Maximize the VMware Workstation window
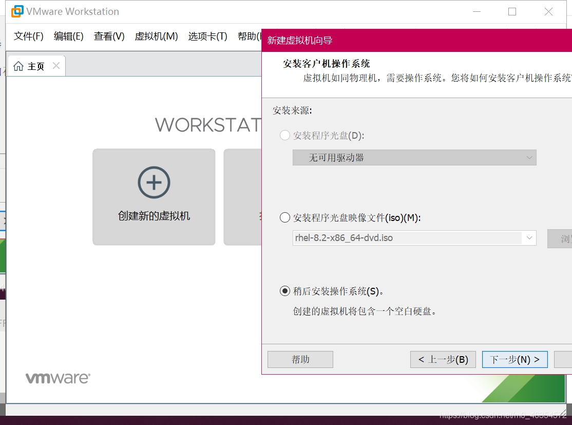This screenshot has height=425, width=572. pos(512,12)
